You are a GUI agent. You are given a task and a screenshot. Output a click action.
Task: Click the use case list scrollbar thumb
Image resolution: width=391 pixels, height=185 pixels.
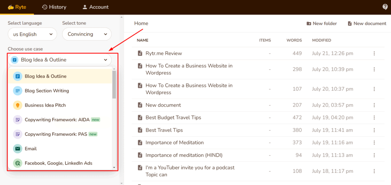click(x=114, y=84)
